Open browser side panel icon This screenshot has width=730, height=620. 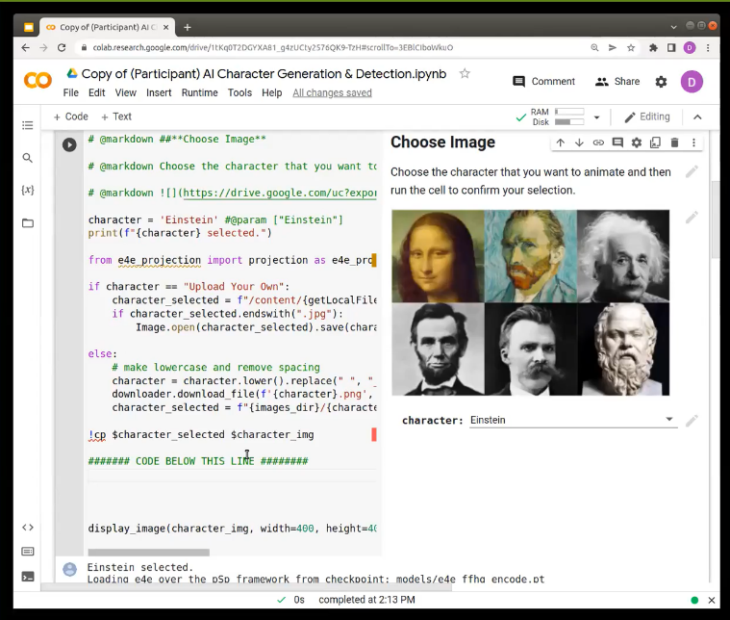tap(671, 47)
